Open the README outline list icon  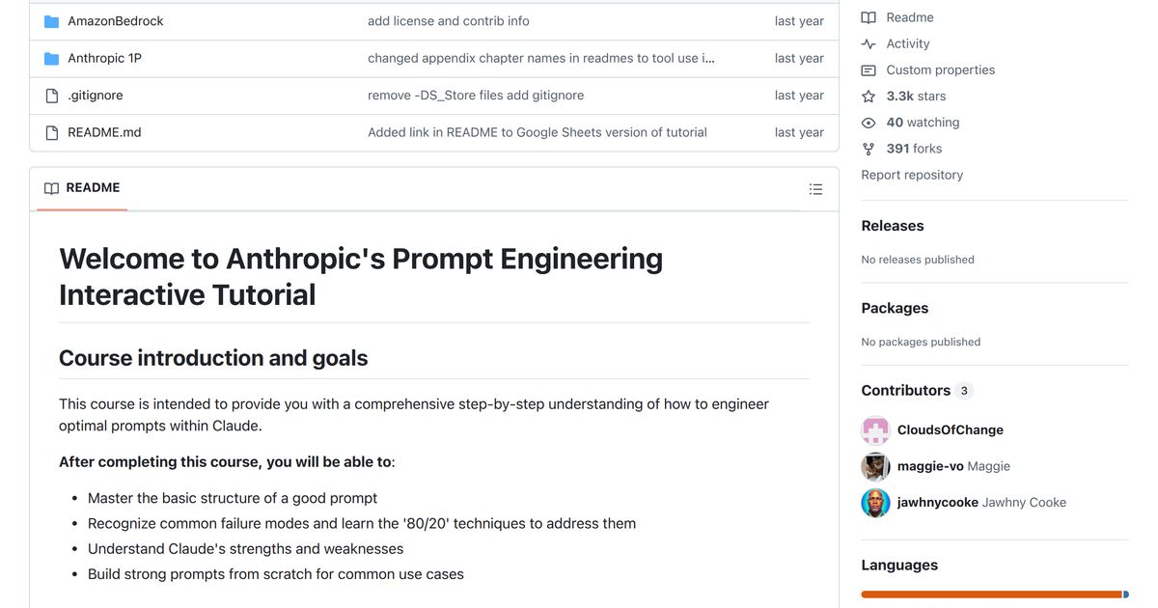click(815, 189)
